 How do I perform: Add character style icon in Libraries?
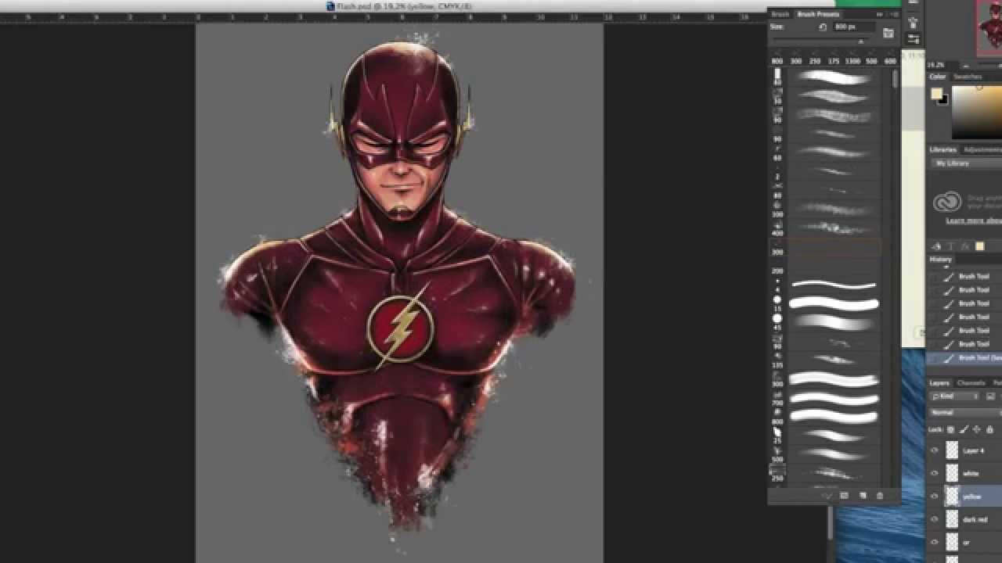(x=951, y=246)
